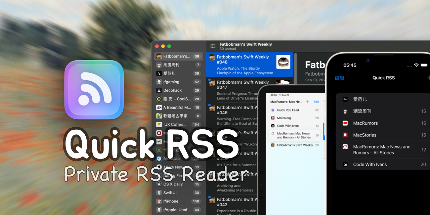Open Swift Weekly #046 article

coord(232,115)
